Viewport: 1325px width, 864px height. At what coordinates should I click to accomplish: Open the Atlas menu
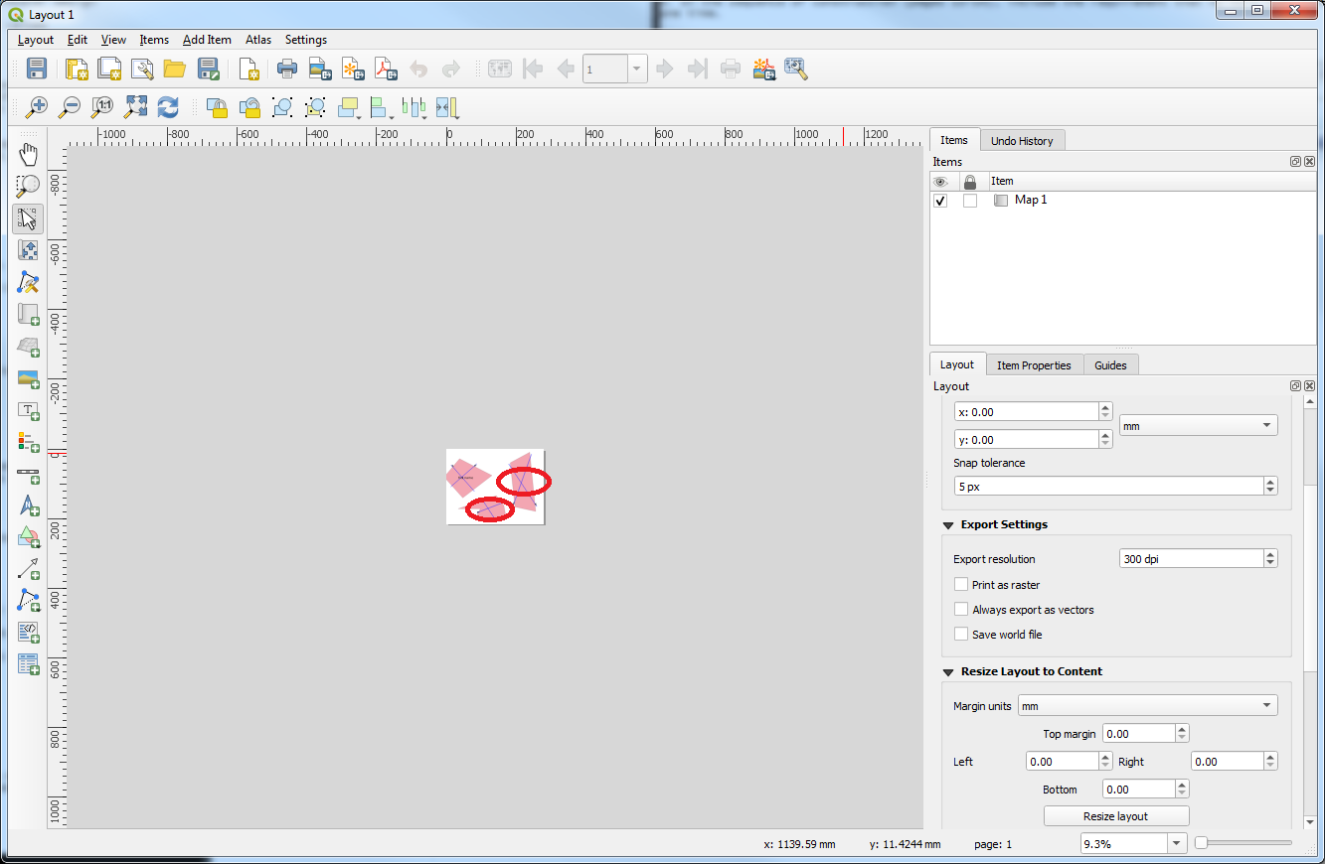click(x=257, y=40)
